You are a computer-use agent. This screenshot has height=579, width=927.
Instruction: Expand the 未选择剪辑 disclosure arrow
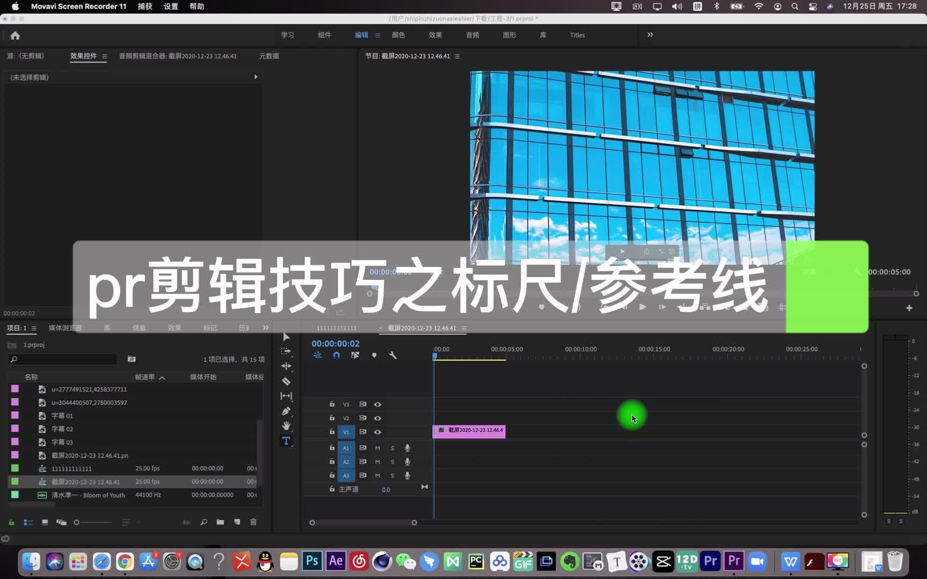[x=256, y=77]
